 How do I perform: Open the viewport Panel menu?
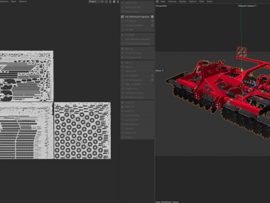[x=209, y=2]
